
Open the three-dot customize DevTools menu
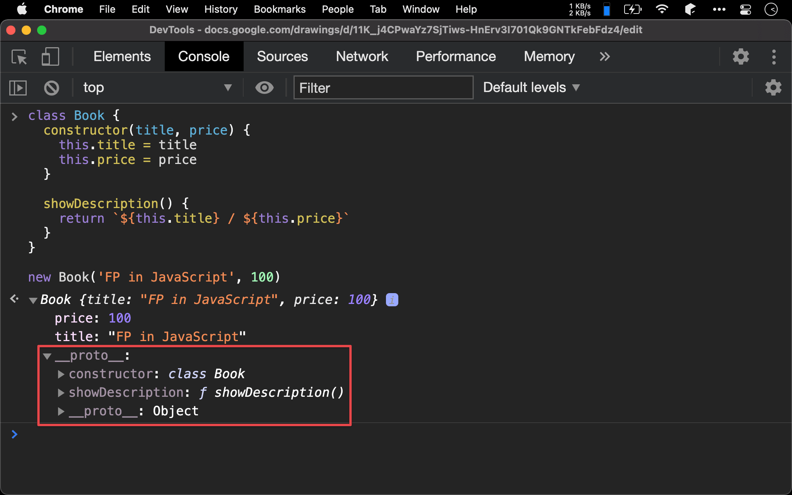tap(773, 57)
